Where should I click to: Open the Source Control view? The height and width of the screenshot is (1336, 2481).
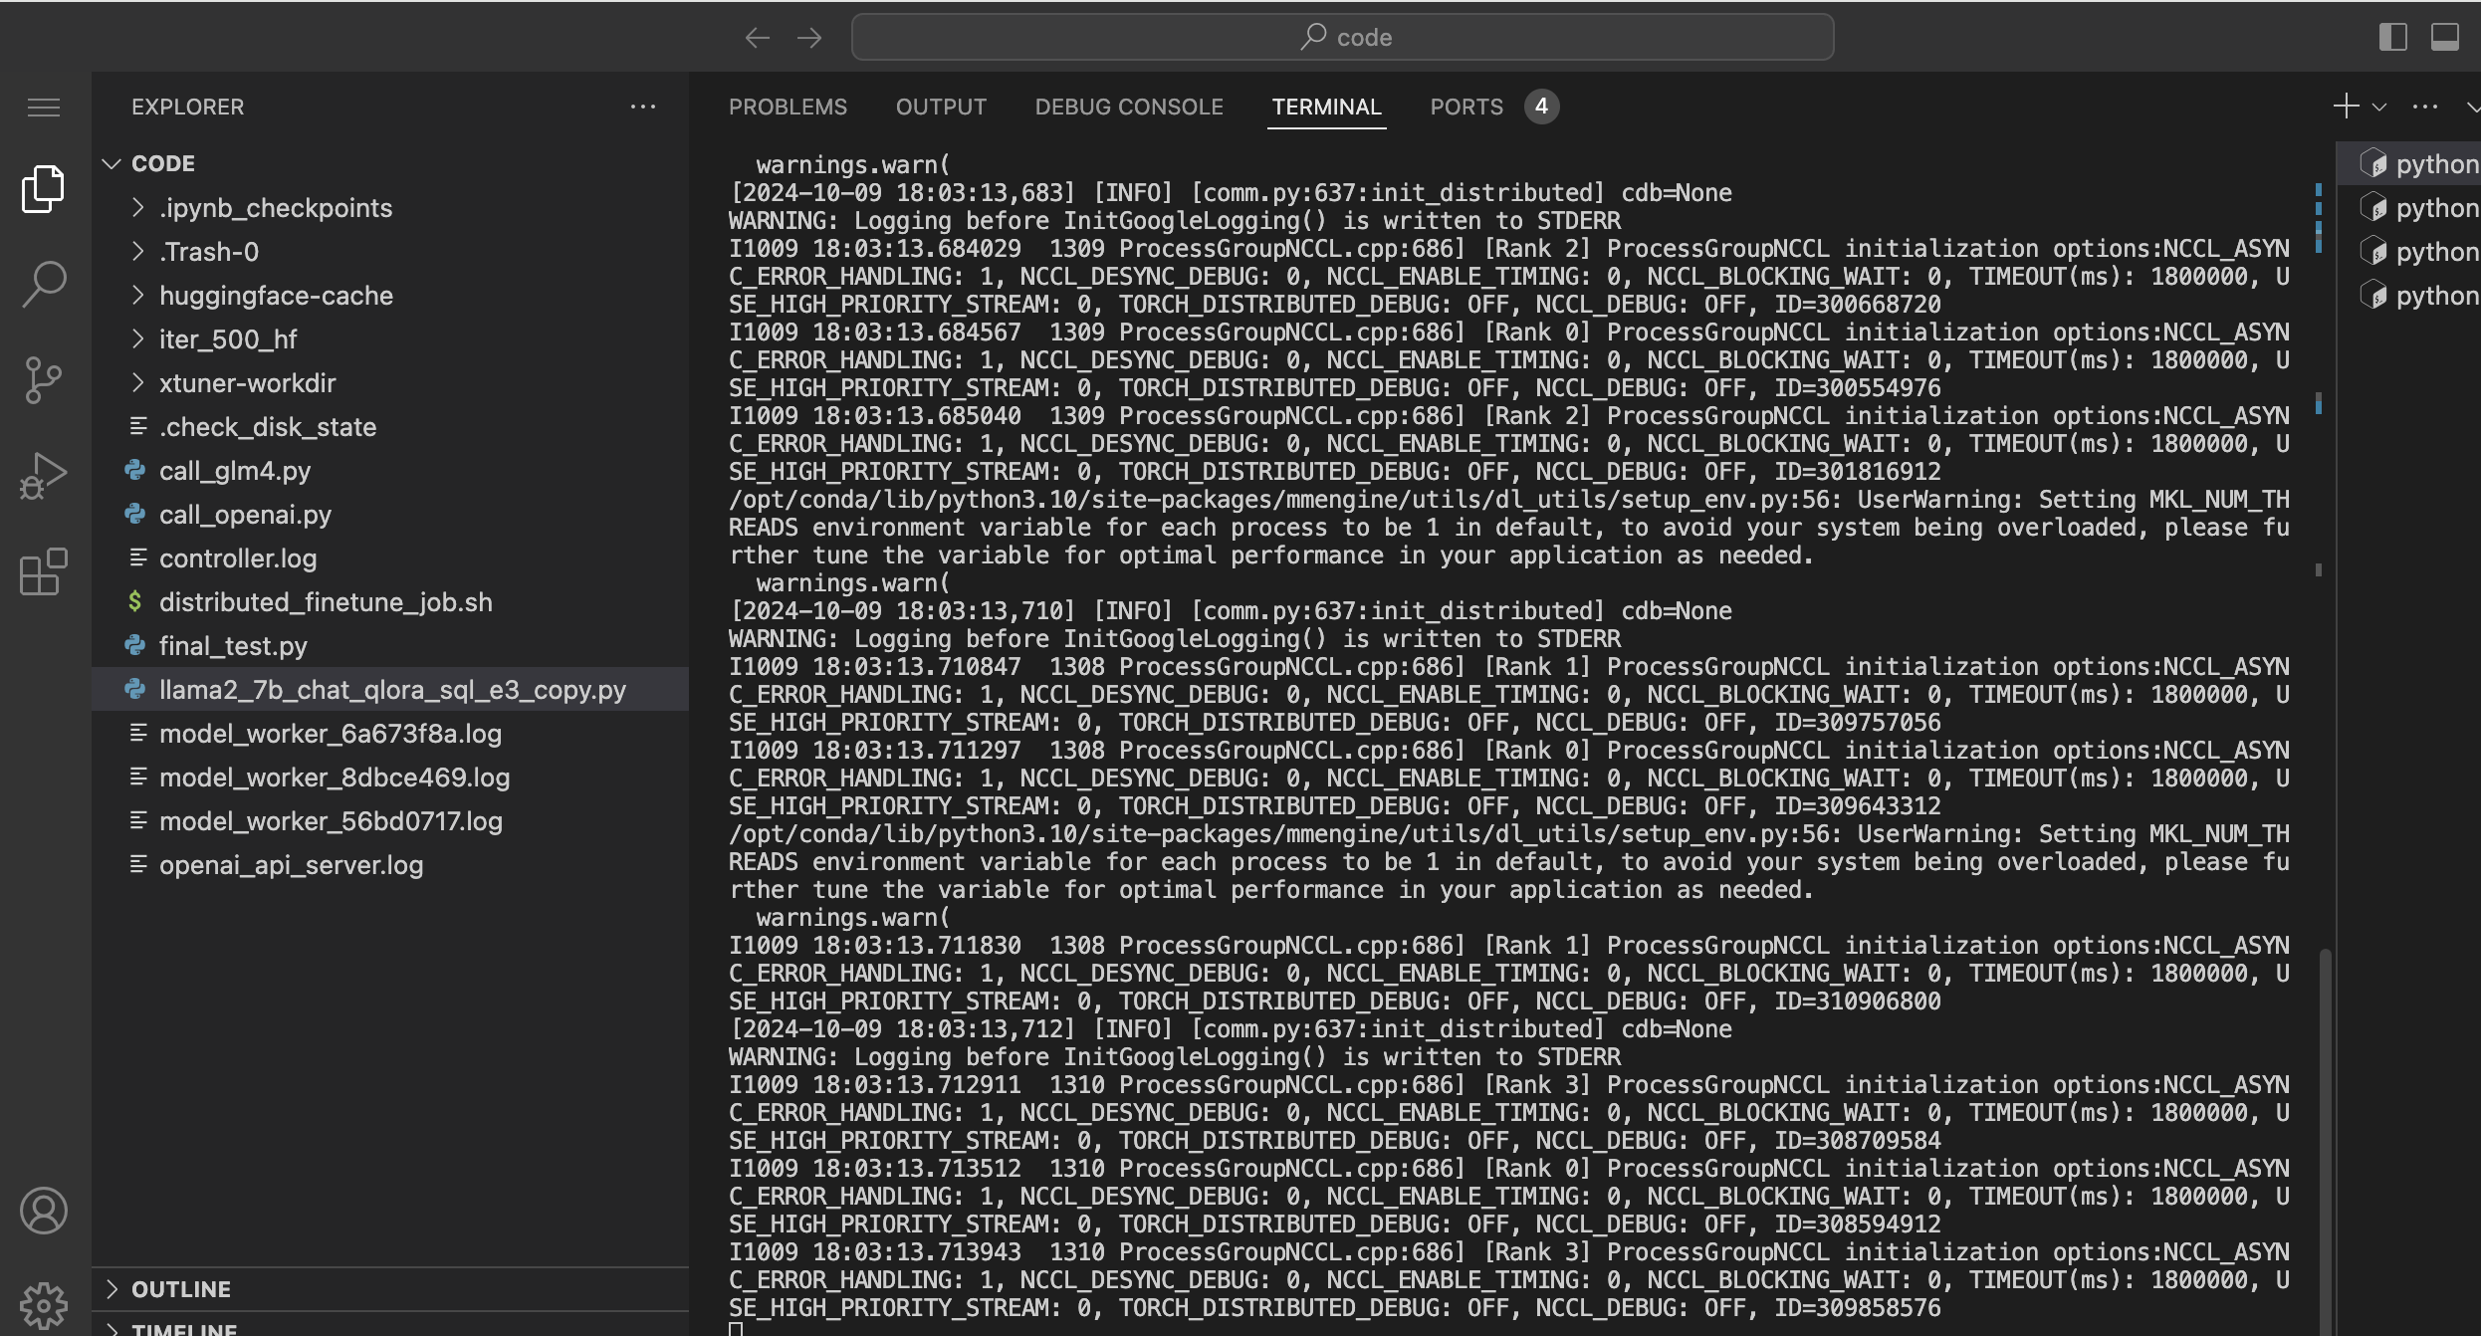(x=44, y=379)
